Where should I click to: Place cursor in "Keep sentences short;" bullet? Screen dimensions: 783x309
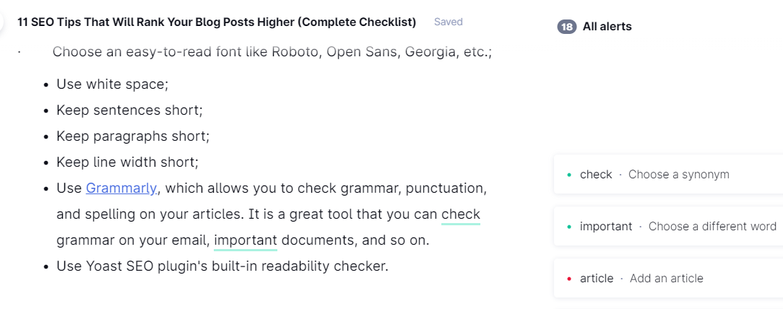click(129, 110)
